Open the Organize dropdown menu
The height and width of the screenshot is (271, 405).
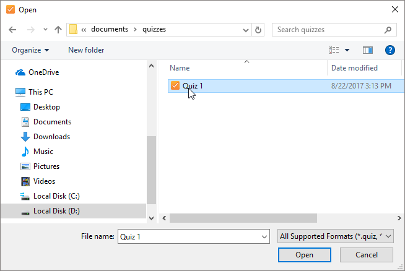point(30,50)
